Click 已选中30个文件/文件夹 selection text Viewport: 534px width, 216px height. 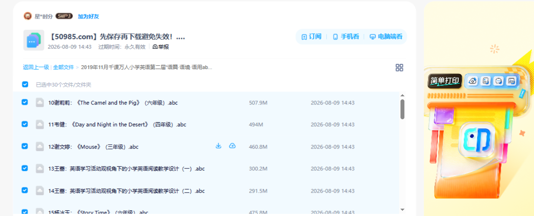pyautogui.click(x=64, y=85)
